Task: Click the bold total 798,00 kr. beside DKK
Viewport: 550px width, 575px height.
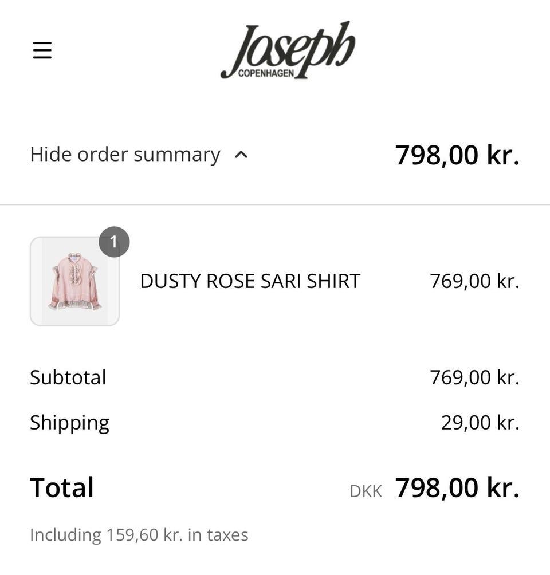Action: [457, 487]
